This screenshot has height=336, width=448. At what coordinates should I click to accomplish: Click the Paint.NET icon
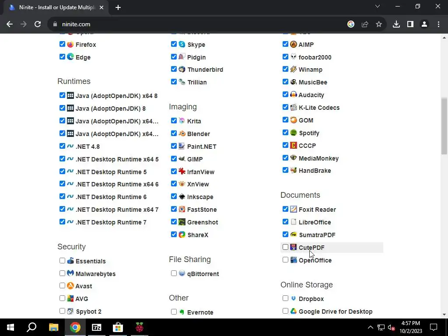click(x=182, y=146)
